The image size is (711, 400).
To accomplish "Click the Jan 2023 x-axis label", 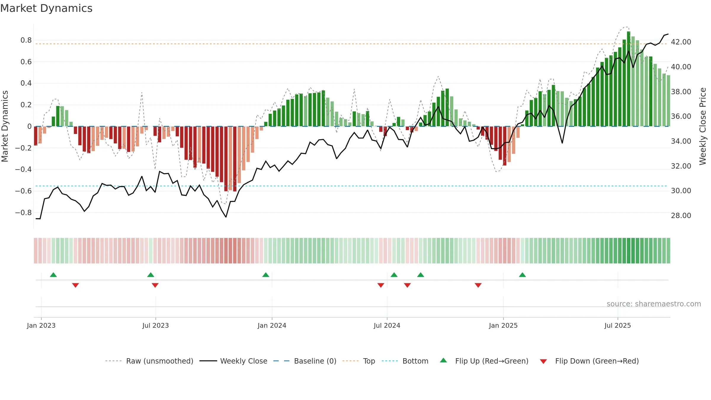I will (41, 325).
